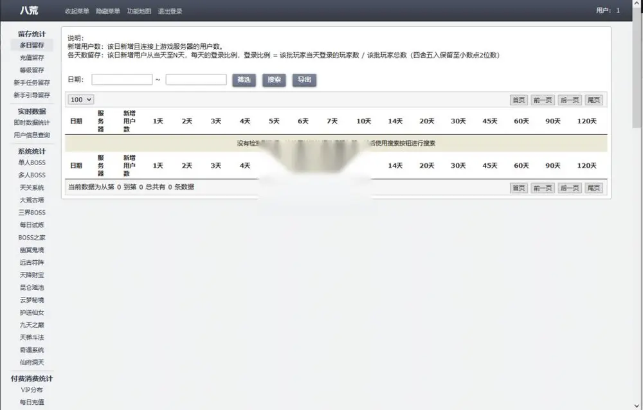Focus the start date input field
The height and width of the screenshot is (410, 643).
pyautogui.click(x=122, y=80)
